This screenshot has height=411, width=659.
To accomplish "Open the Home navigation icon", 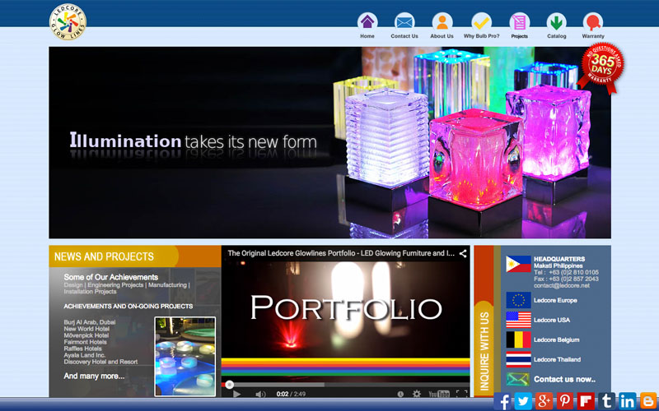I will (367, 22).
